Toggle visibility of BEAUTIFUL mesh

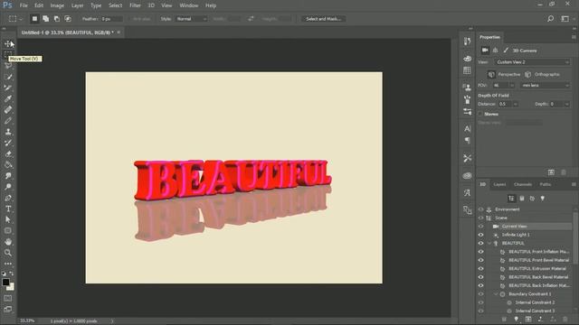[480, 243]
